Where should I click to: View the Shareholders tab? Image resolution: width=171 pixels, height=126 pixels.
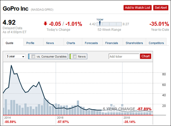(x=134, y=43)
